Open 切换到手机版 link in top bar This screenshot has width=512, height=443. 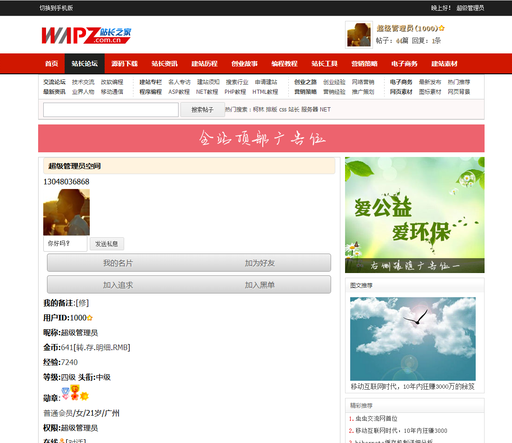click(x=56, y=8)
